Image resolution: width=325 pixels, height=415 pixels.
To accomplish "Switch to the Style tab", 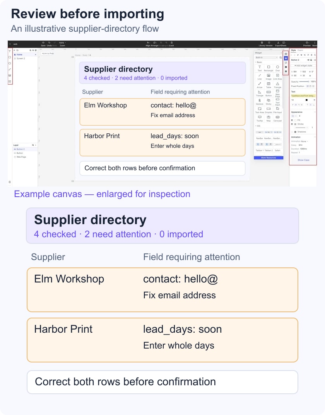I will click(293, 50).
